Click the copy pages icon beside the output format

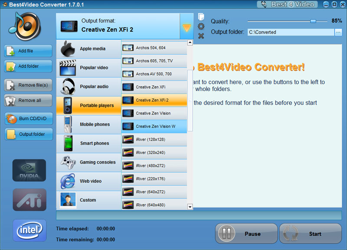coord(201,17)
